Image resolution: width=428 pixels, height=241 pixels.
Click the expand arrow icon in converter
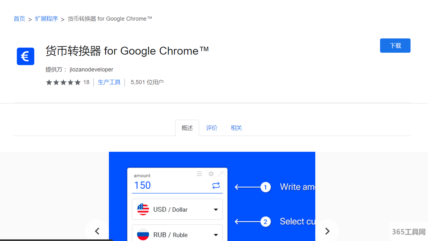pyautogui.click(x=221, y=174)
